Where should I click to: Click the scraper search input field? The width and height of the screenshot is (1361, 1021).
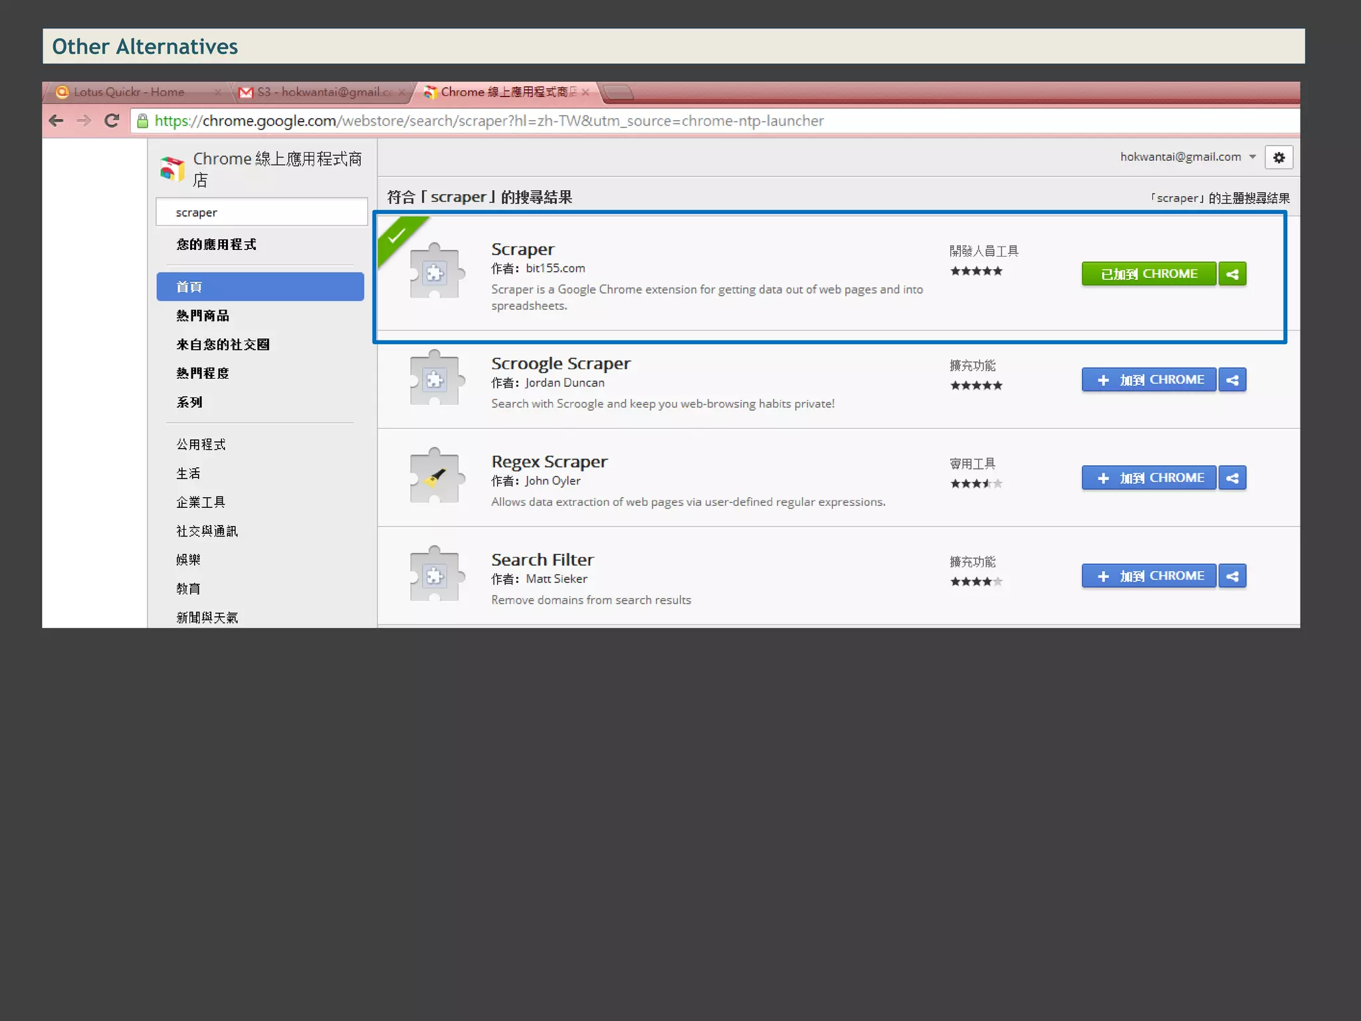pos(262,213)
